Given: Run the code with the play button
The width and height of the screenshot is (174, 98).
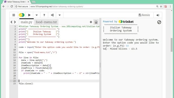Looking at the screenshot, I should [x=29, y=15].
